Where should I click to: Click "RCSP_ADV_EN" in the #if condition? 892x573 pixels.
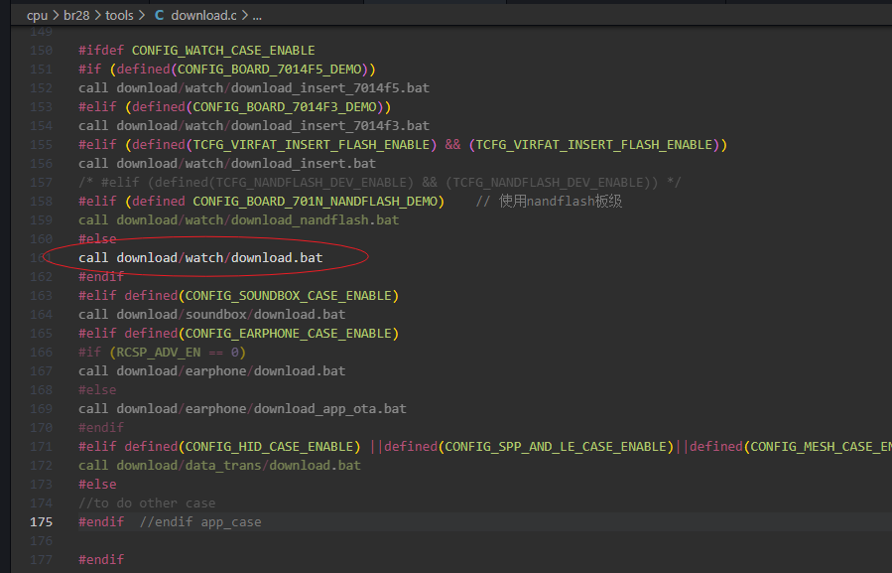[x=158, y=352]
